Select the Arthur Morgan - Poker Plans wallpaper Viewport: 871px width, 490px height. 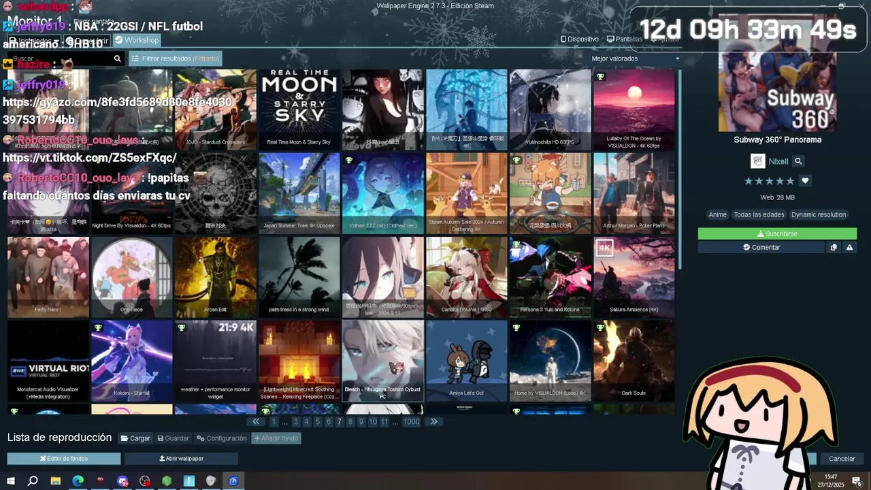[x=634, y=193]
